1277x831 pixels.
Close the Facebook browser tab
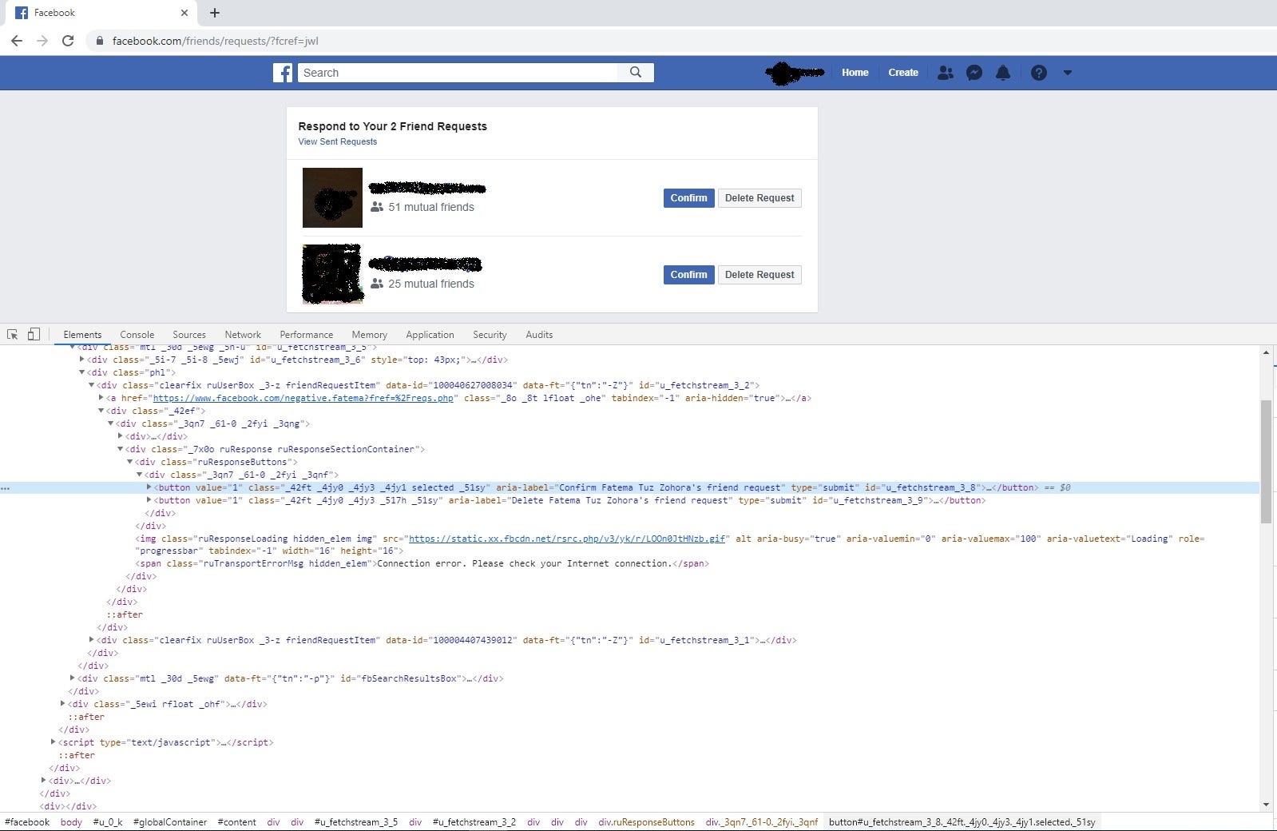(184, 13)
